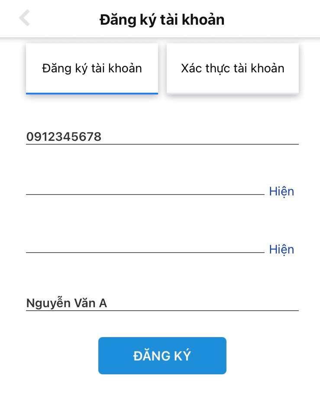Activate the underlined account registration tab
The image size is (320, 396).
[92, 68]
